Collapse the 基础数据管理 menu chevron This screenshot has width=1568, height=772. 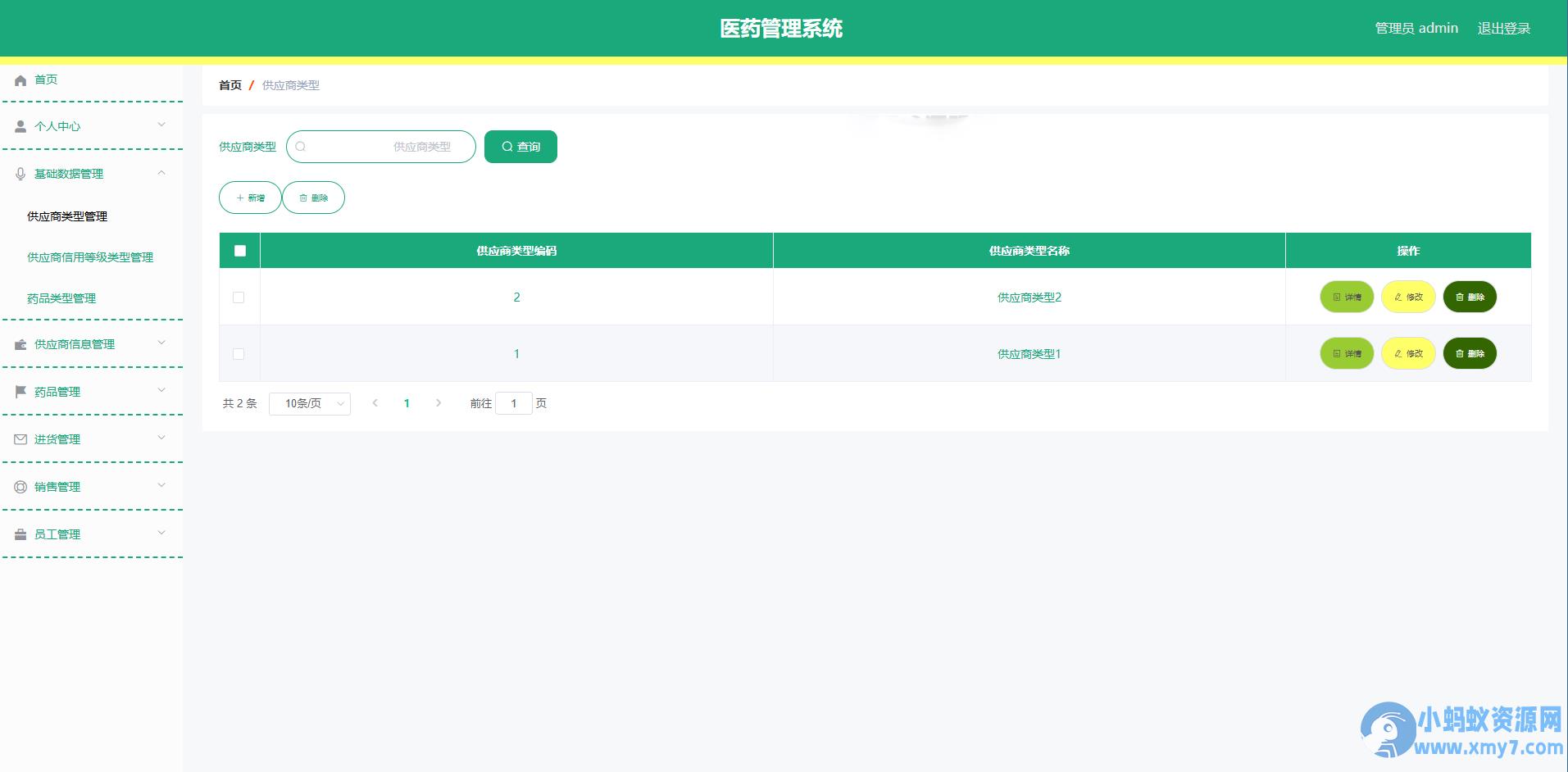click(161, 172)
